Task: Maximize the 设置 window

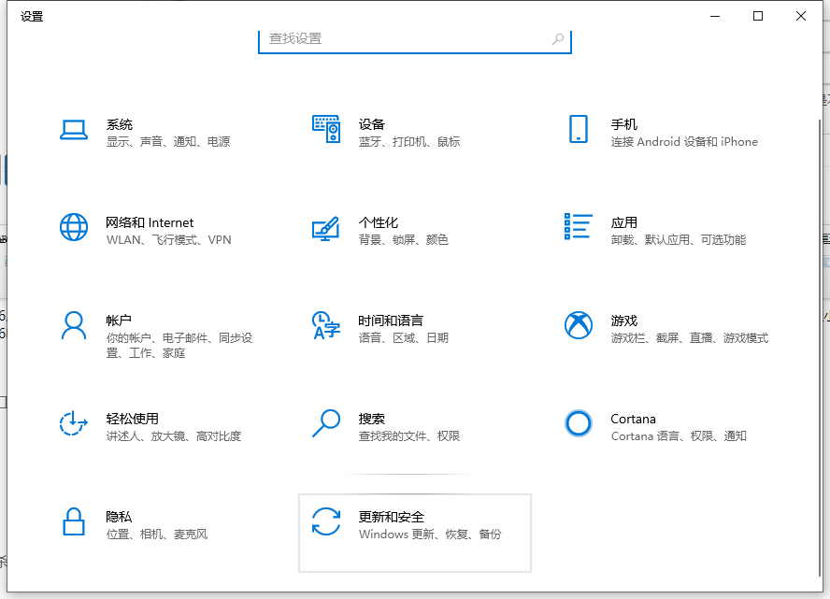Action: 758,16
